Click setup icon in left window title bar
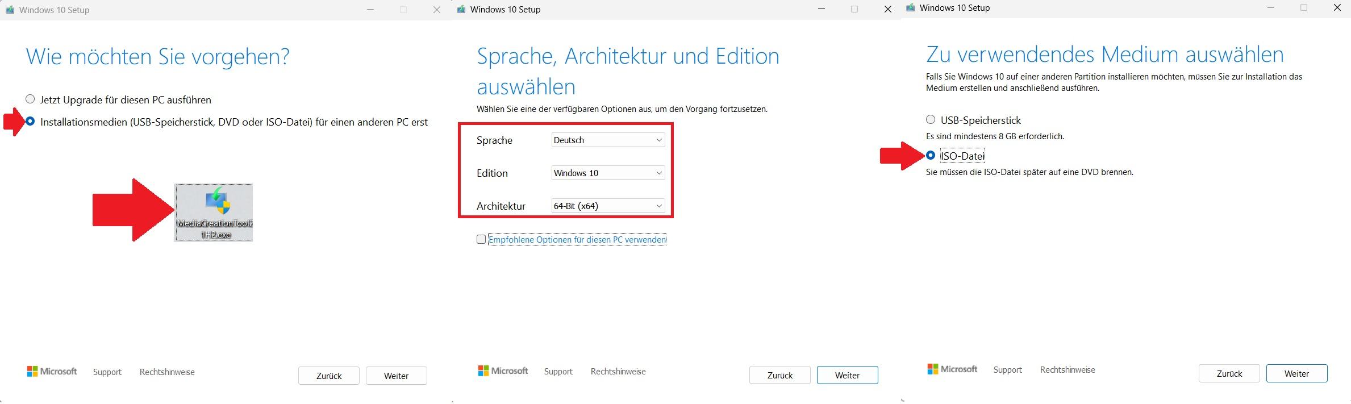Screen dimensions: 1351x404 point(10,10)
